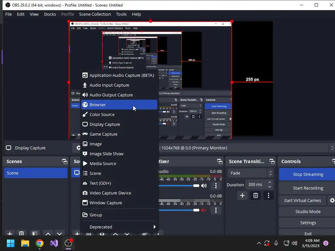Open Windows Start menu
The height and width of the screenshot is (251, 335).
coord(10,243)
